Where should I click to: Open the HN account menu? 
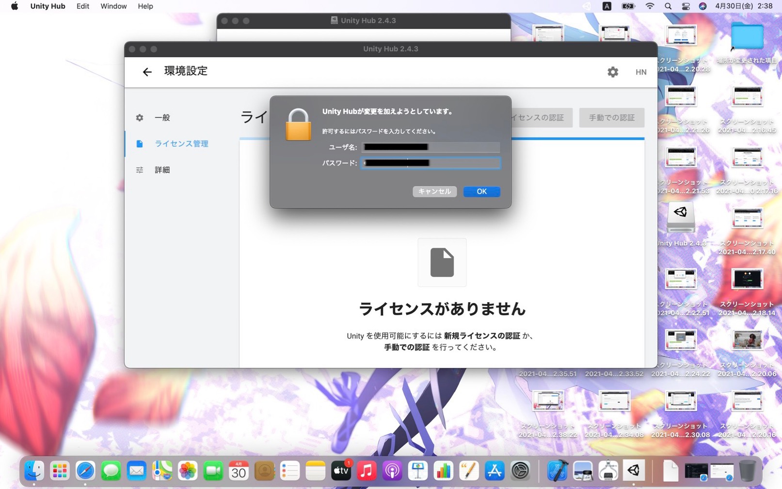[x=641, y=72]
